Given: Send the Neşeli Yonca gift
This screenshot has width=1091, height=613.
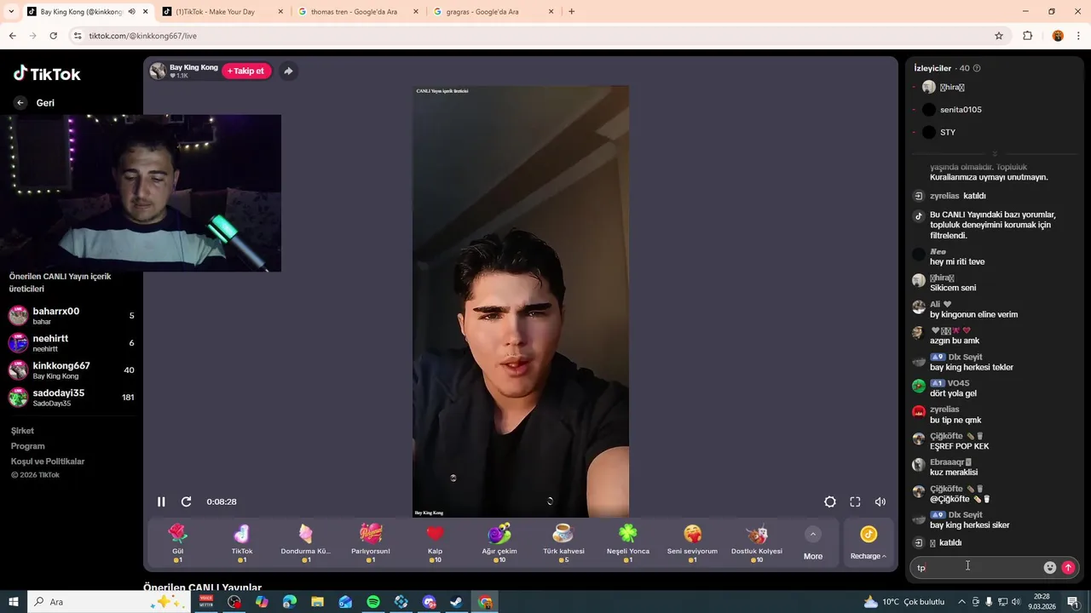Looking at the screenshot, I should click(x=628, y=543).
